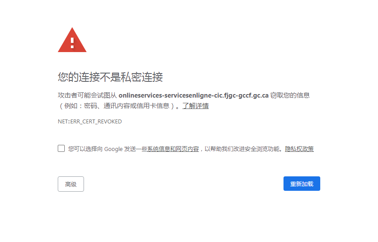Click the 攻击者可能会试图从 text
This screenshot has width=378, height=242.
(87, 95)
